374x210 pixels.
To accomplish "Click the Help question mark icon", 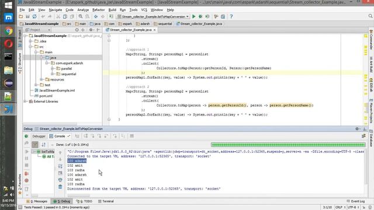I will [231, 16].
